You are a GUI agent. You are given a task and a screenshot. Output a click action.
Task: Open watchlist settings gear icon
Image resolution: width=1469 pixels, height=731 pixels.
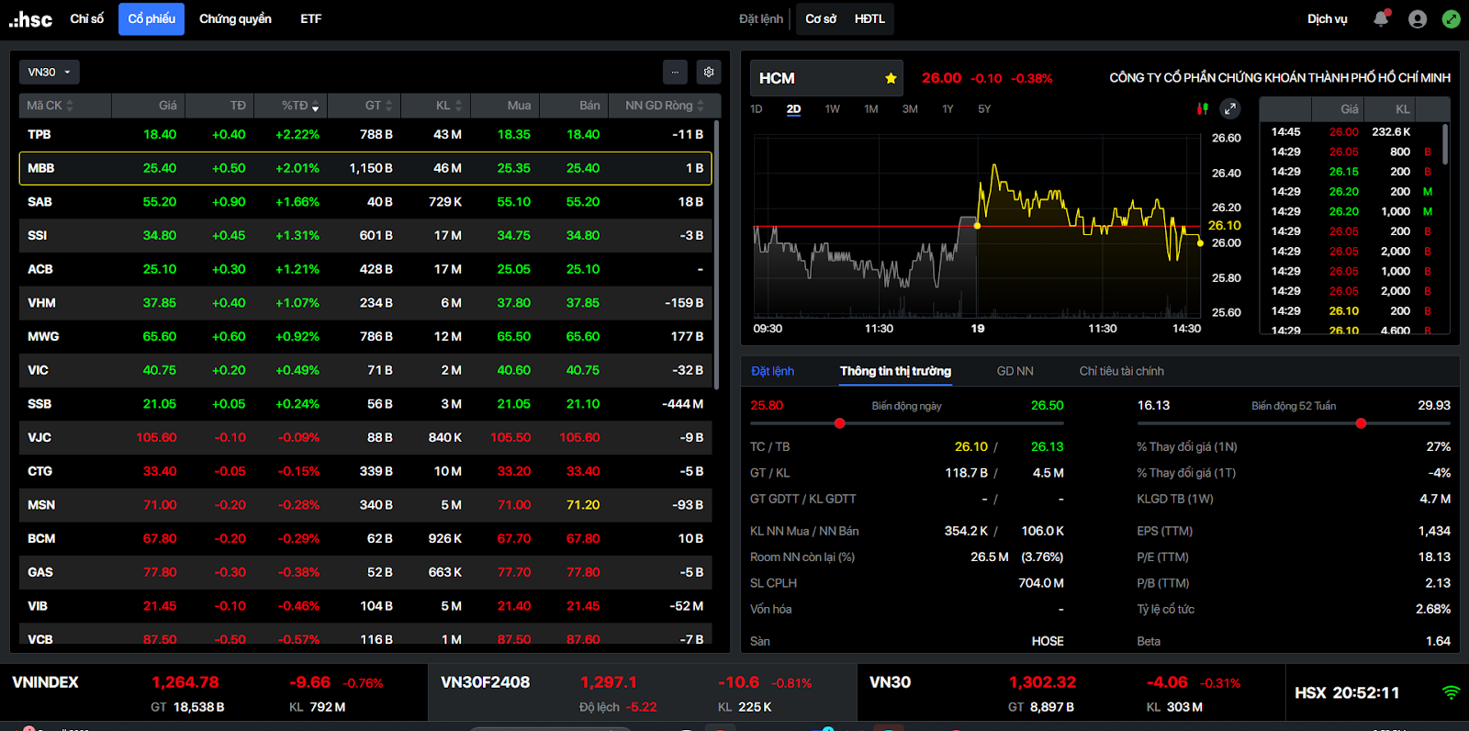(x=709, y=72)
